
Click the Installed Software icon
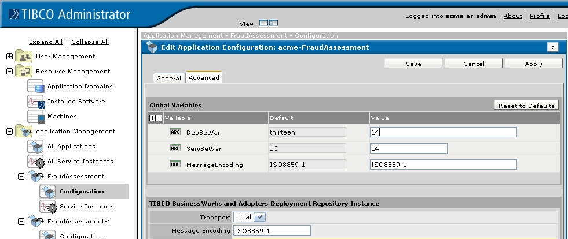36,102
